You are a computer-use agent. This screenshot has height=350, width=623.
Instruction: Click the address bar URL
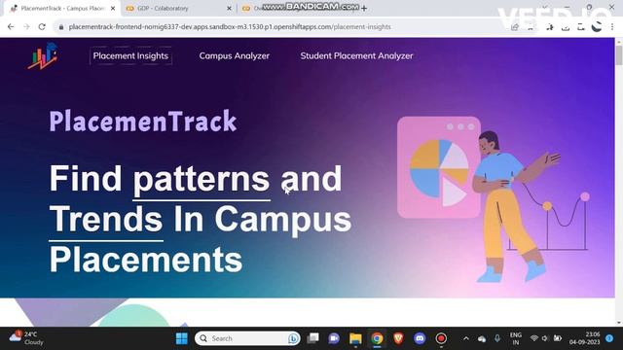230,26
